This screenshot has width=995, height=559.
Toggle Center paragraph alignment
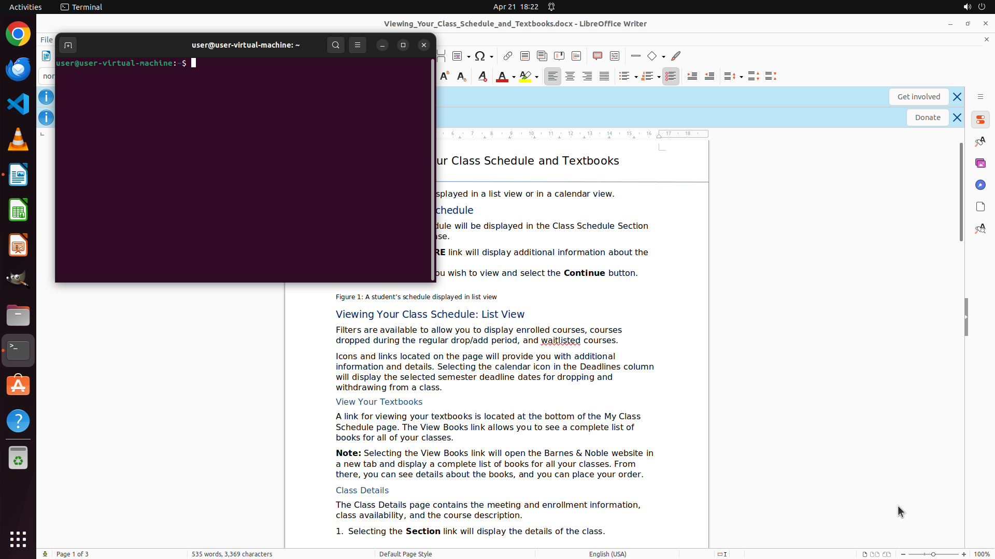(570, 77)
